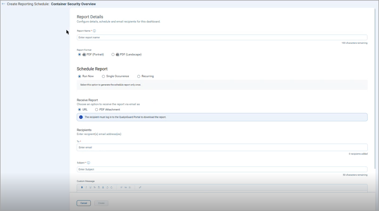Click the "0 recipients added" counter
This screenshot has height=211, width=379.
coord(358,154)
